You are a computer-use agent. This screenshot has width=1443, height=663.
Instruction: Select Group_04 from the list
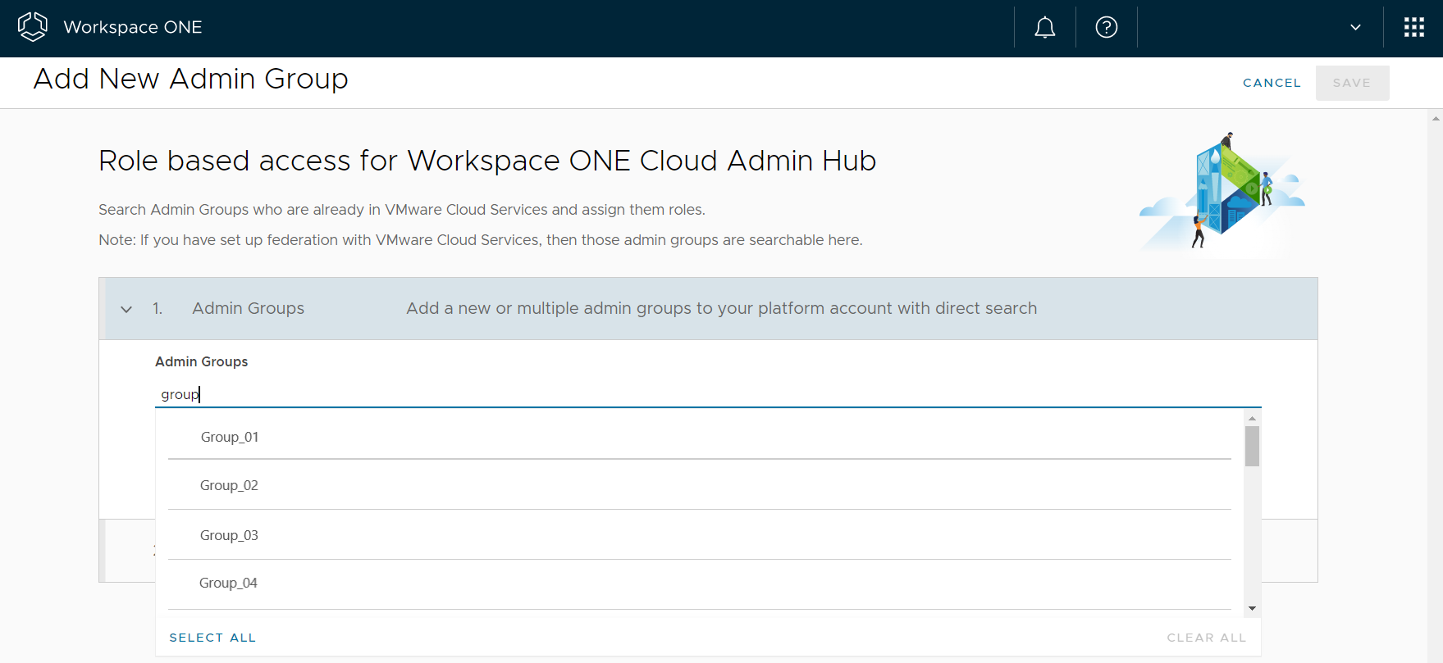click(x=700, y=584)
